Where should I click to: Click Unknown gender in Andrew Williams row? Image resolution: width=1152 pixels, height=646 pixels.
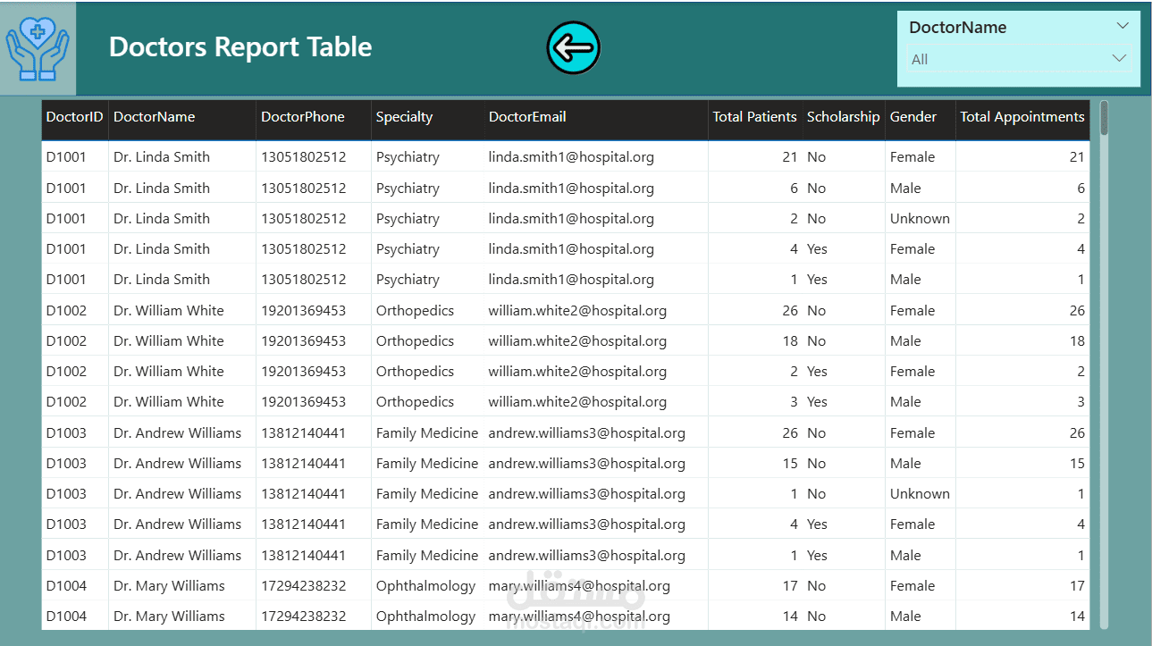[x=920, y=494]
